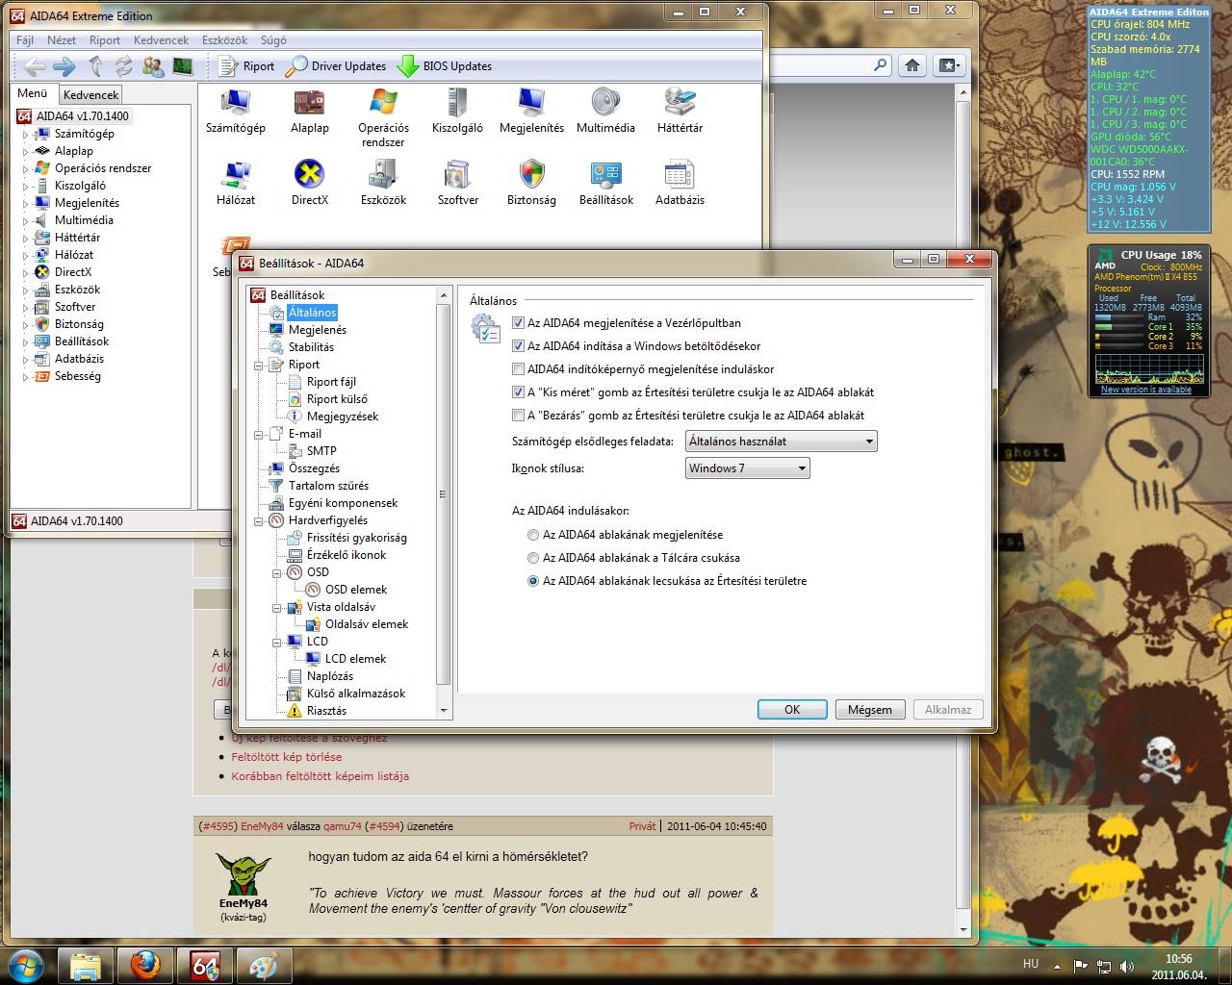Toggle the "Kis méret" gomb checkbox
This screenshot has height=985, width=1232.
tap(519, 392)
